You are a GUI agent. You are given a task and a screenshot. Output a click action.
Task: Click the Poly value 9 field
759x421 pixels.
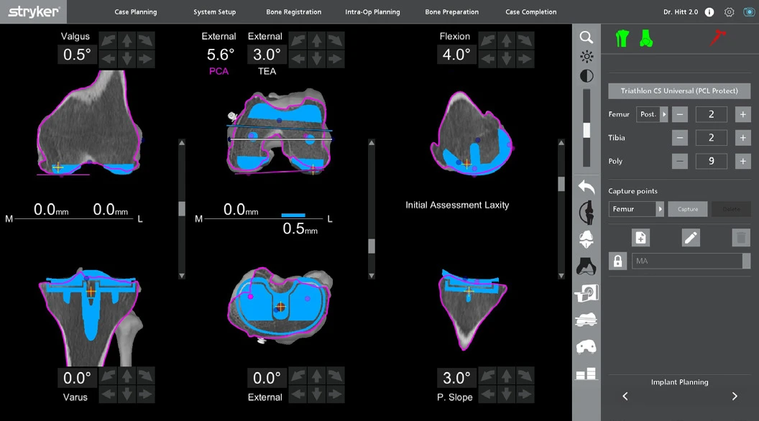(711, 161)
